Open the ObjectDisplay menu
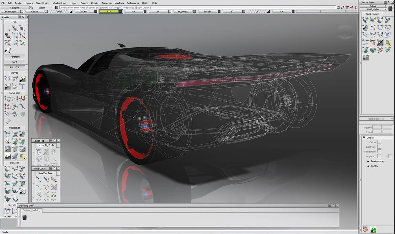 coord(43,3)
